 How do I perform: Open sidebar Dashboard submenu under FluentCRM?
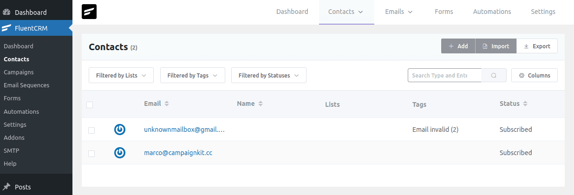[19, 46]
